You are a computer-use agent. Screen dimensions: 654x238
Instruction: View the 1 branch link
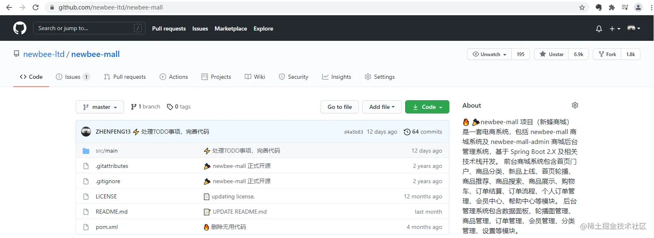[x=146, y=106]
